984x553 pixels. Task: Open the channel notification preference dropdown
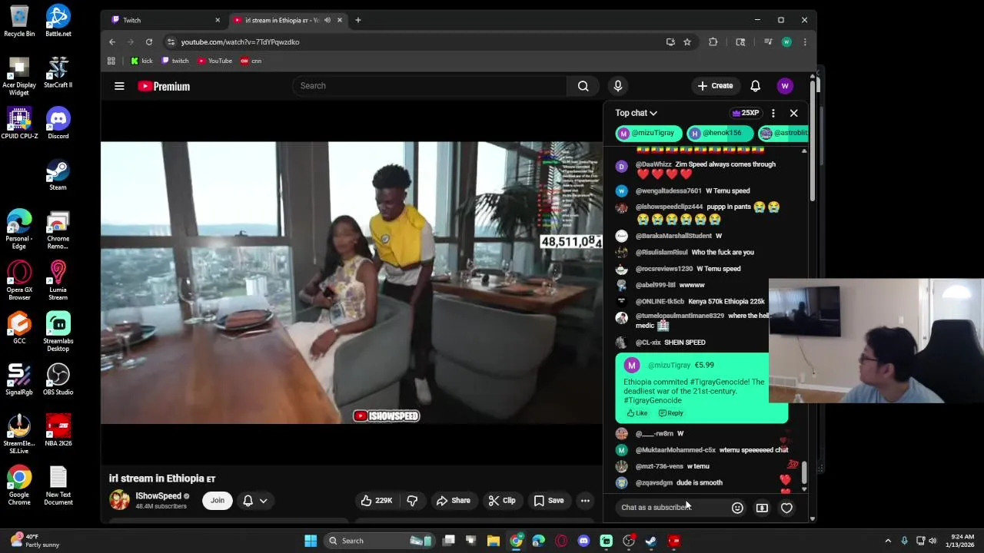(254, 501)
